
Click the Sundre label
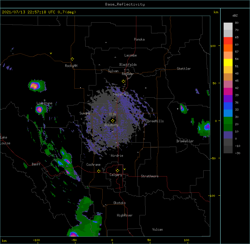click(x=85, y=113)
